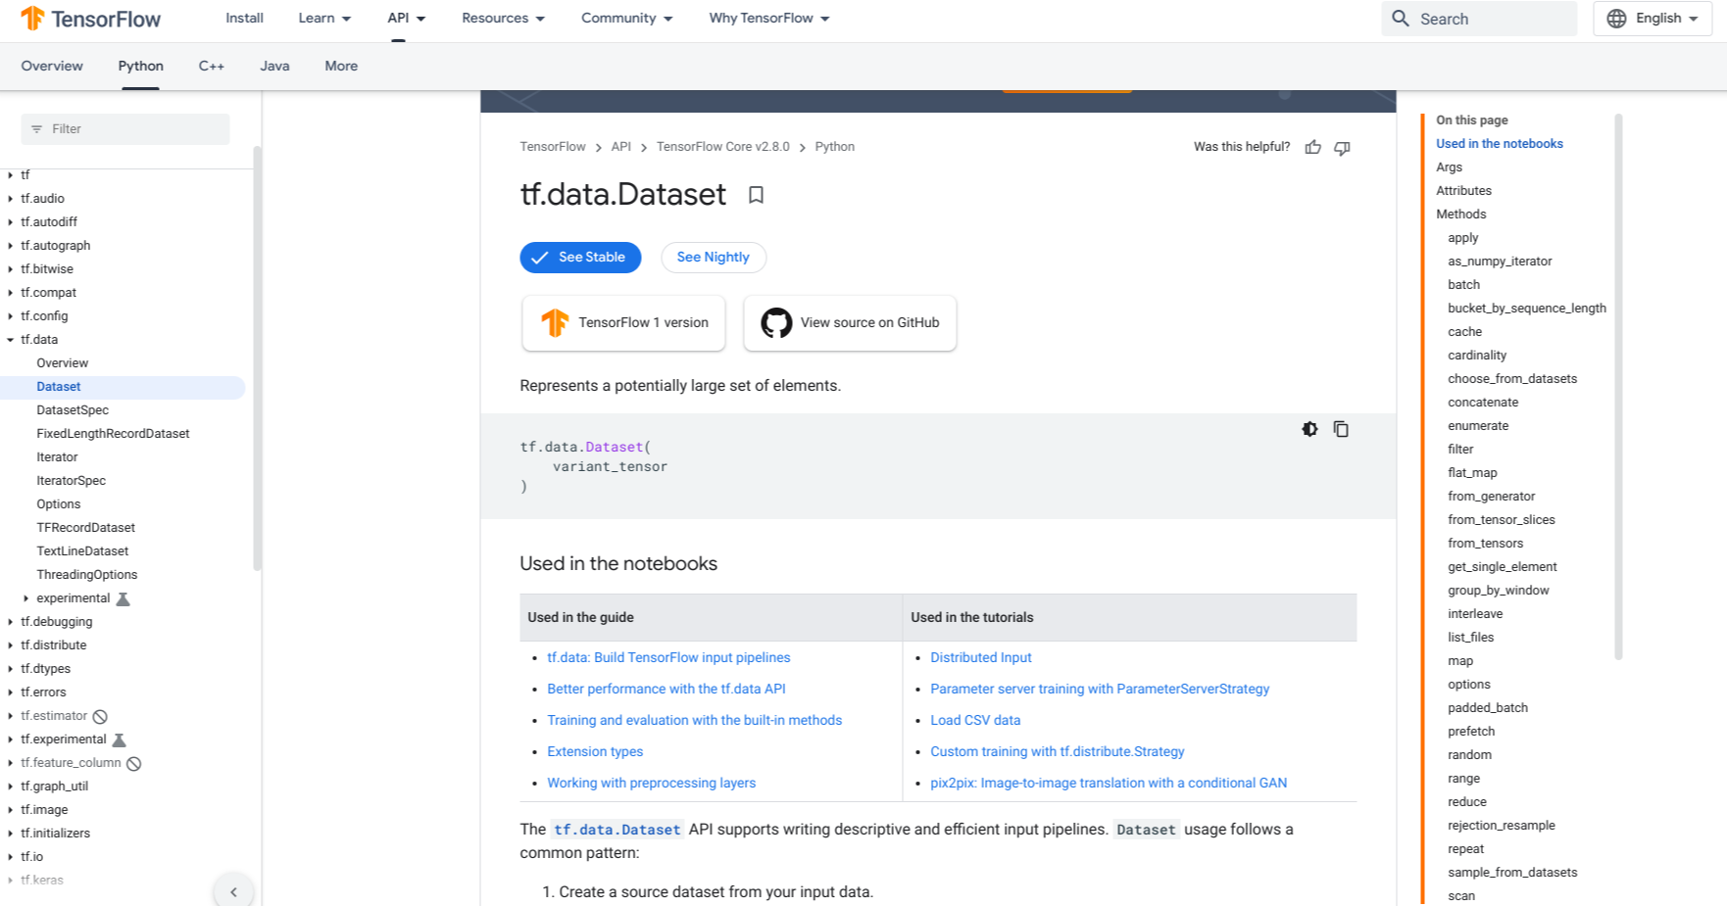
Task: Switch to the See Nightly version
Action: pos(714,257)
